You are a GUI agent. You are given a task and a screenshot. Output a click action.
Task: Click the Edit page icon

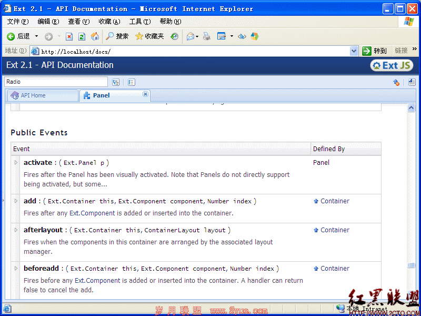click(x=222, y=36)
